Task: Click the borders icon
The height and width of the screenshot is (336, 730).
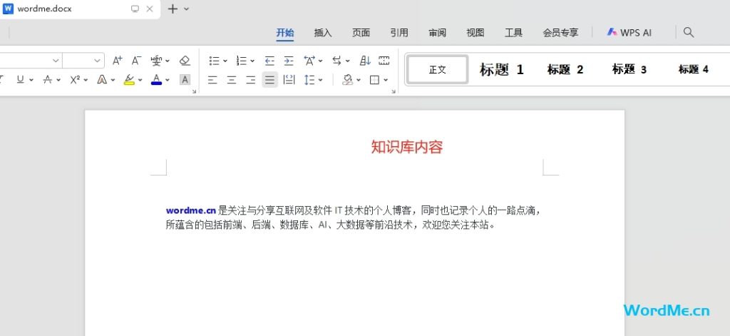Action: [374, 80]
